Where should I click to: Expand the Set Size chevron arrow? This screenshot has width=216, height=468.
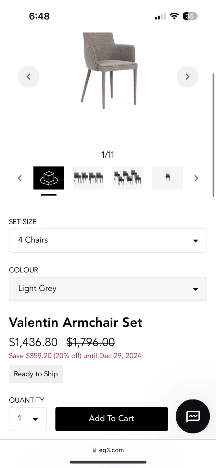coord(195,240)
